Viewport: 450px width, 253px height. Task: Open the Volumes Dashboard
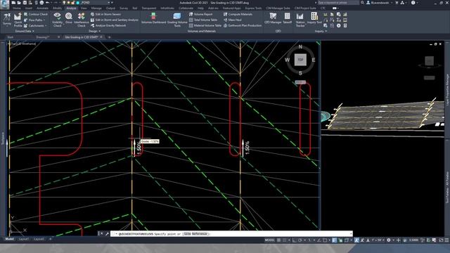click(x=153, y=18)
